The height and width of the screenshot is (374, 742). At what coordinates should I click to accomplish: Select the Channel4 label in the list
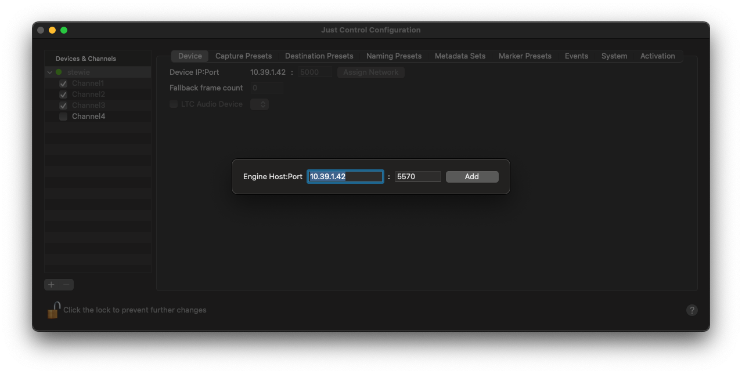pos(88,117)
